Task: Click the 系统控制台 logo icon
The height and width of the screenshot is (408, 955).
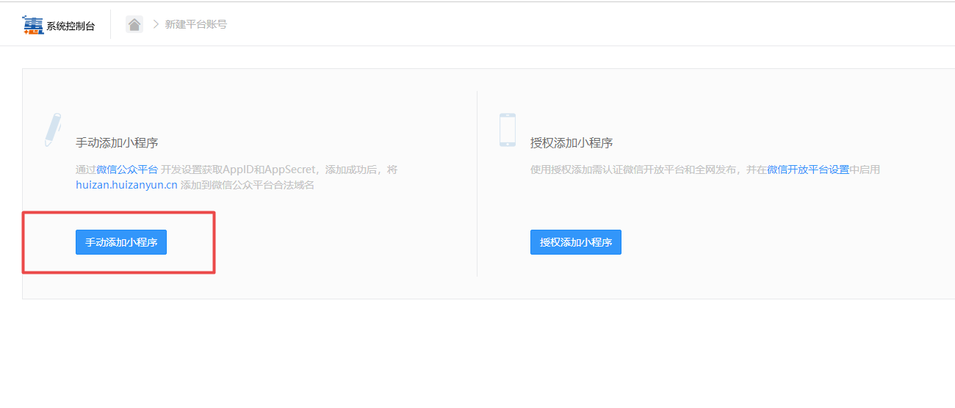Action: point(33,25)
